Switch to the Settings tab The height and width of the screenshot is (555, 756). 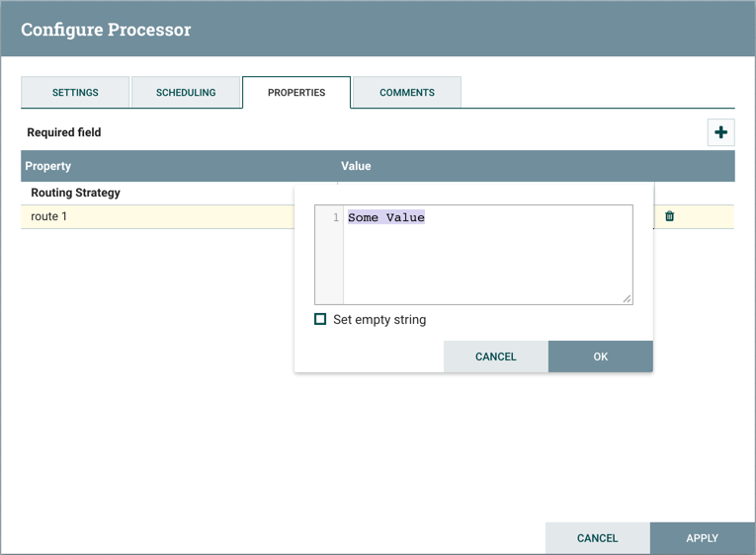75,93
